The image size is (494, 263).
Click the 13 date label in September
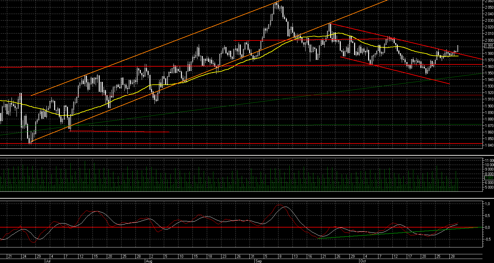pyautogui.click(x=296, y=256)
